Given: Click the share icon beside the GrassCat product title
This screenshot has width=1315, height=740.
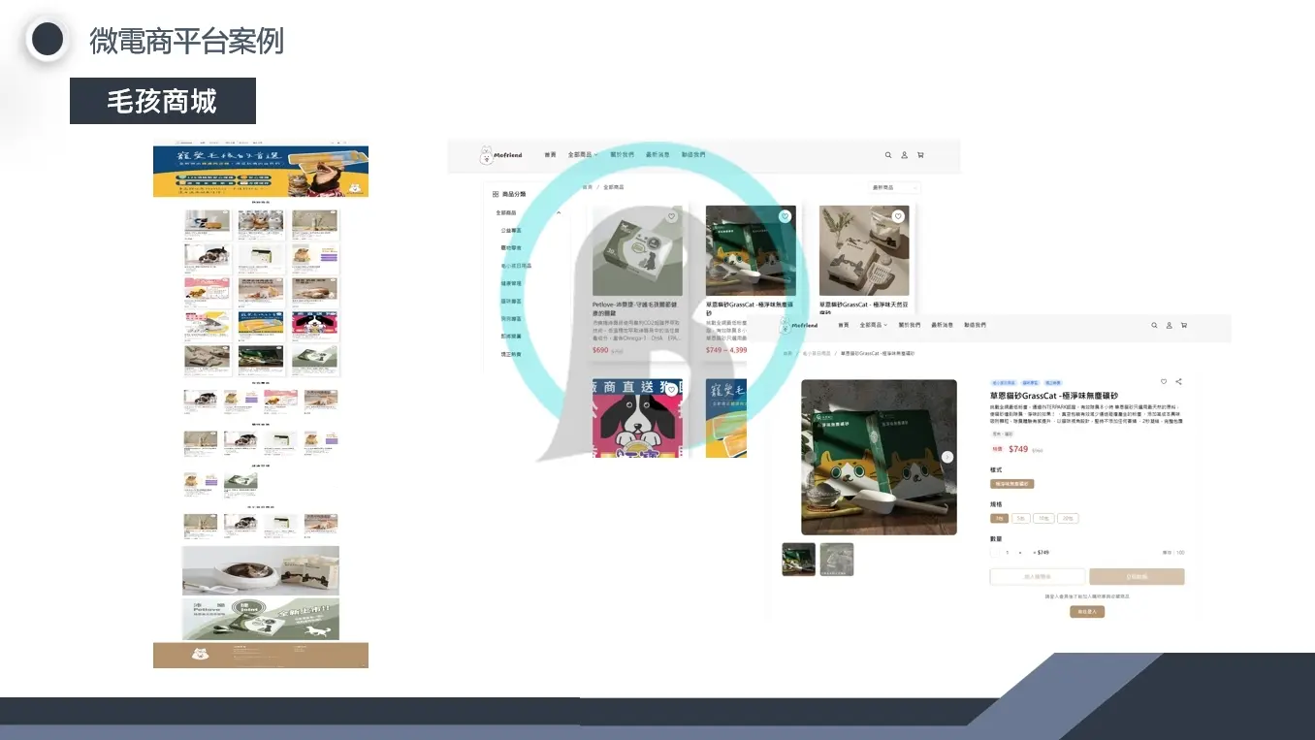Looking at the screenshot, I should coord(1178,382).
